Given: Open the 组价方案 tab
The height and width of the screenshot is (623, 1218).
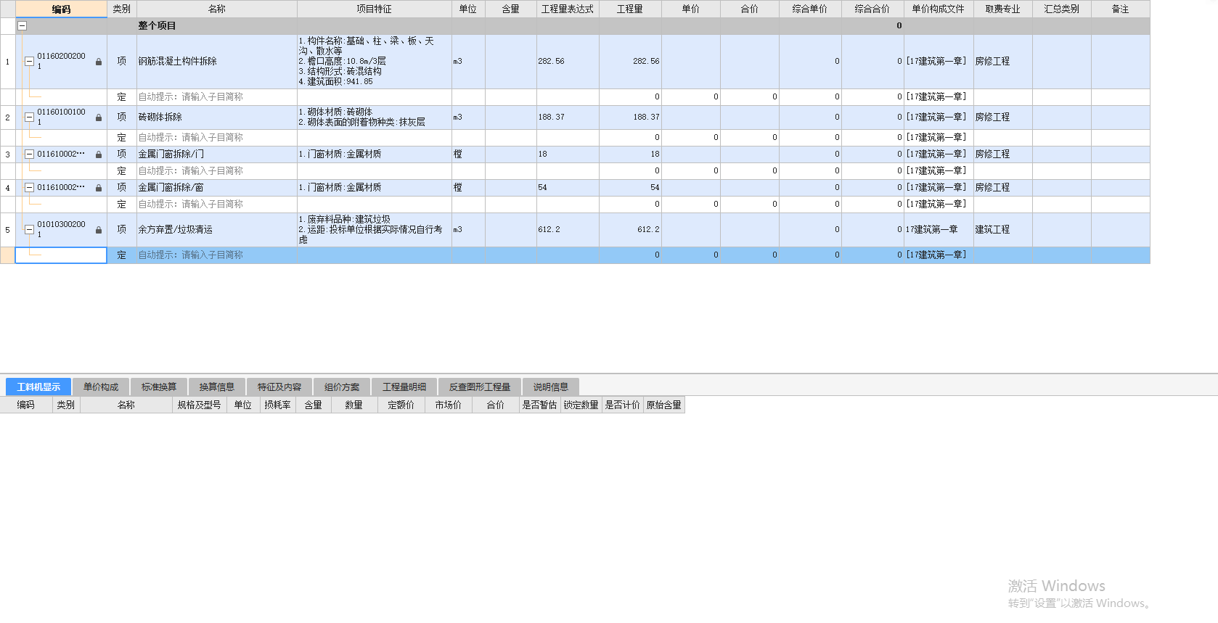Looking at the screenshot, I should pos(342,387).
